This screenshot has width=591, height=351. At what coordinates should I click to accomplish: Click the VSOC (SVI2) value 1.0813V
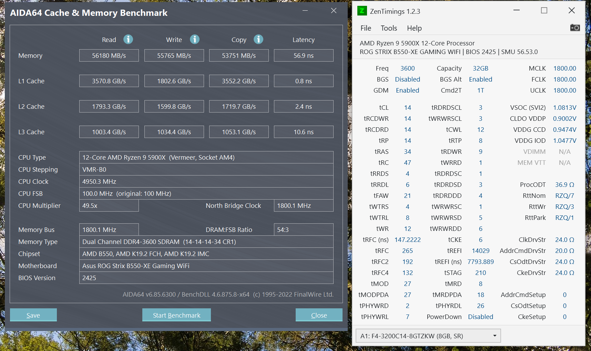564,108
